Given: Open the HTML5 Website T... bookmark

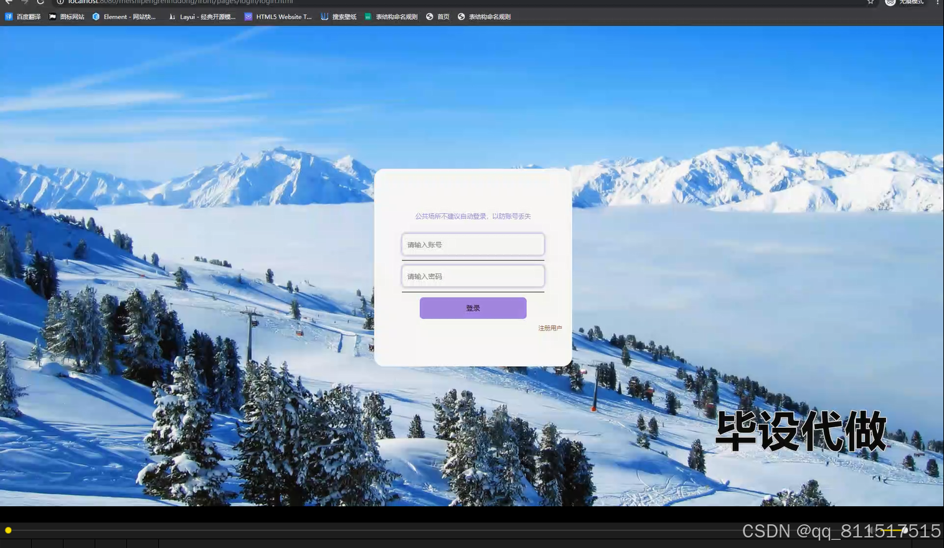Looking at the screenshot, I should tap(278, 17).
